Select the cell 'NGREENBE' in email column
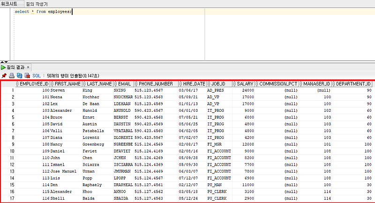Viewport: 375px width, 203px height. [x=123, y=145]
